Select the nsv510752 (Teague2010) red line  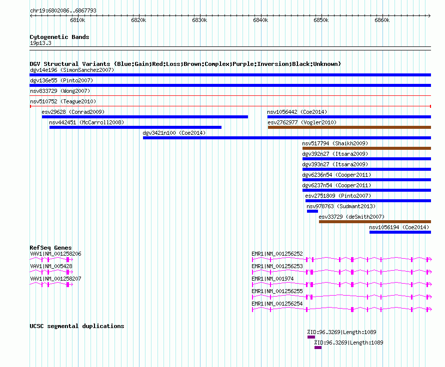click(x=230, y=106)
